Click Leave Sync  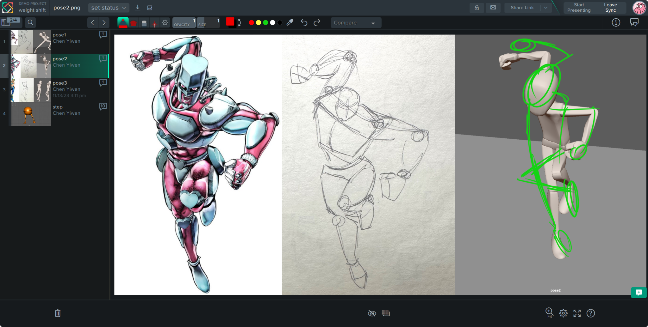click(x=610, y=8)
